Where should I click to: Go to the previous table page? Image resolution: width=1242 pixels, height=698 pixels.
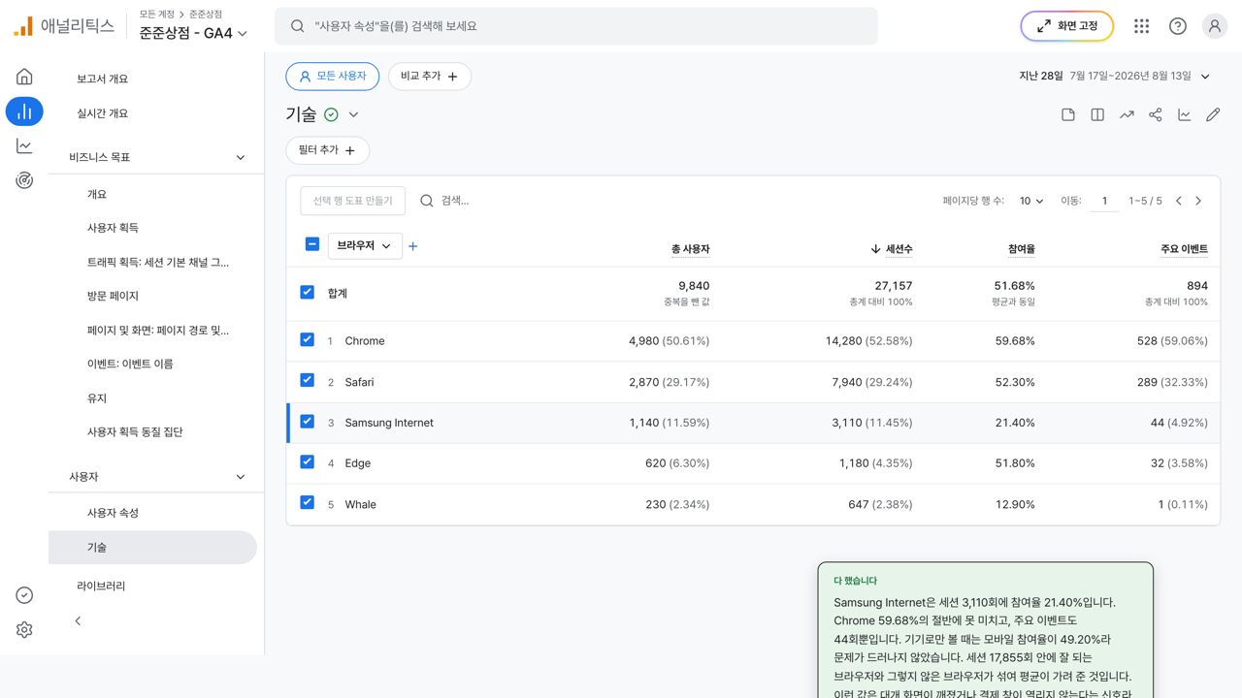1179,201
